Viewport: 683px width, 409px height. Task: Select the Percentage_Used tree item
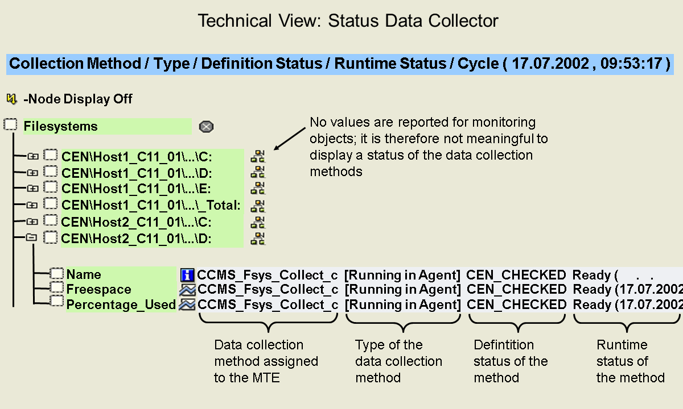121,305
